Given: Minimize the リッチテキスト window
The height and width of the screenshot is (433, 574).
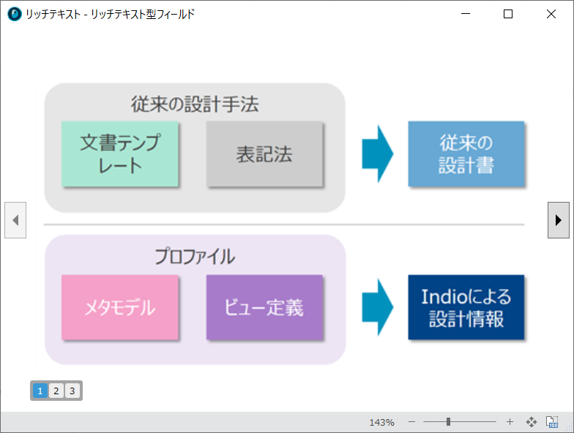Looking at the screenshot, I should [x=466, y=14].
